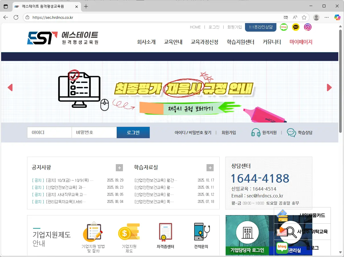Open the 교육과정신청 menu
The height and width of the screenshot is (257, 344).
[x=204, y=42]
